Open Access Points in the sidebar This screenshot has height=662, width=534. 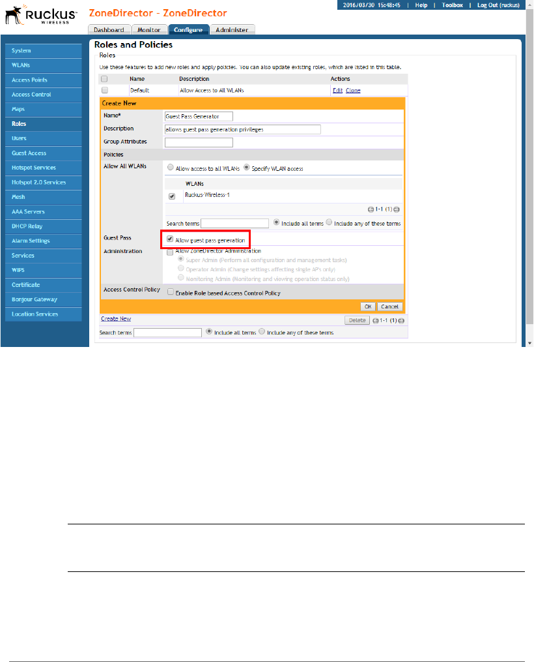pos(44,80)
